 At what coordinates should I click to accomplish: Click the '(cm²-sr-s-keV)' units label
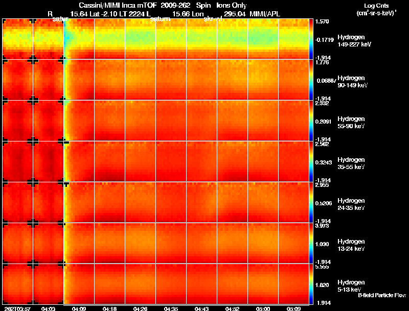(x=376, y=13)
